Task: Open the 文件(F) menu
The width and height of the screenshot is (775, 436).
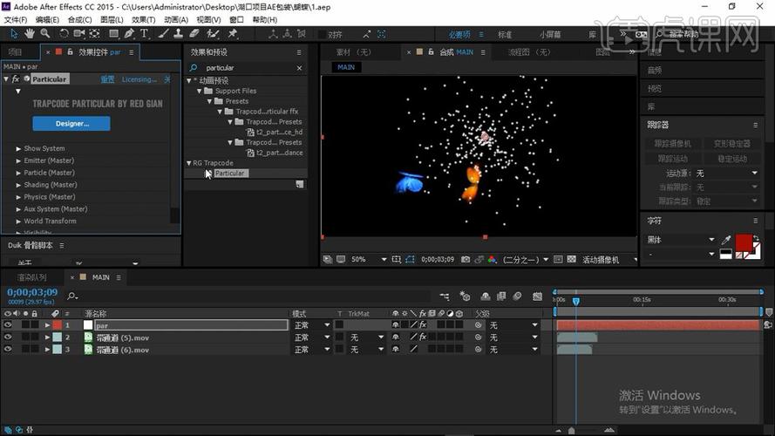Action: [x=16, y=20]
